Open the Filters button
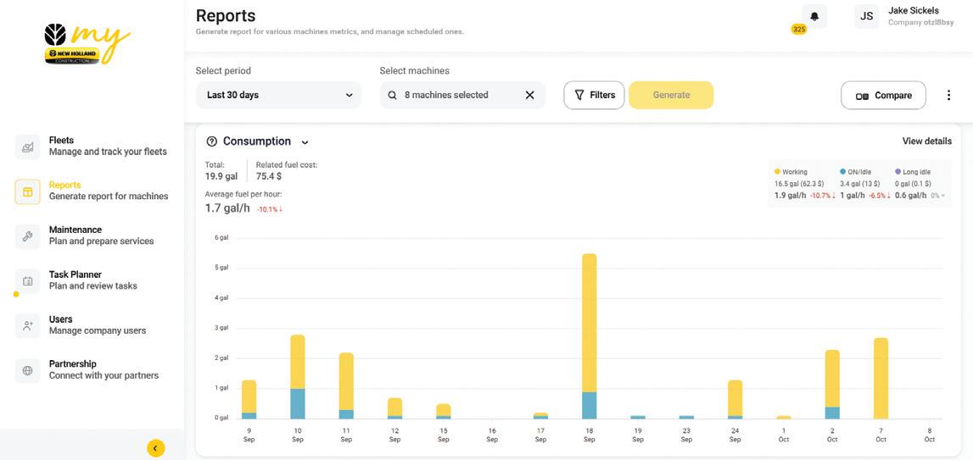The width and height of the screenshot is (973, 460). point(594,95)
